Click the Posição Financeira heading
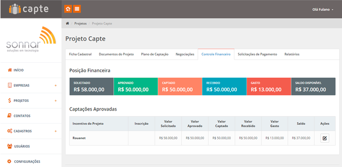 point(90,71)
